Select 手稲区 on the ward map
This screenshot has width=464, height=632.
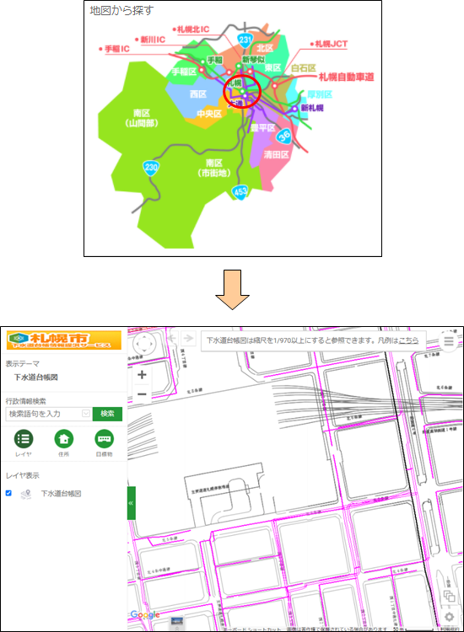coord(184,72)
